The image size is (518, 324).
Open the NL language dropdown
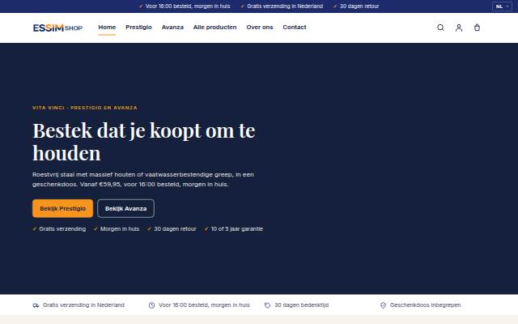502,6
